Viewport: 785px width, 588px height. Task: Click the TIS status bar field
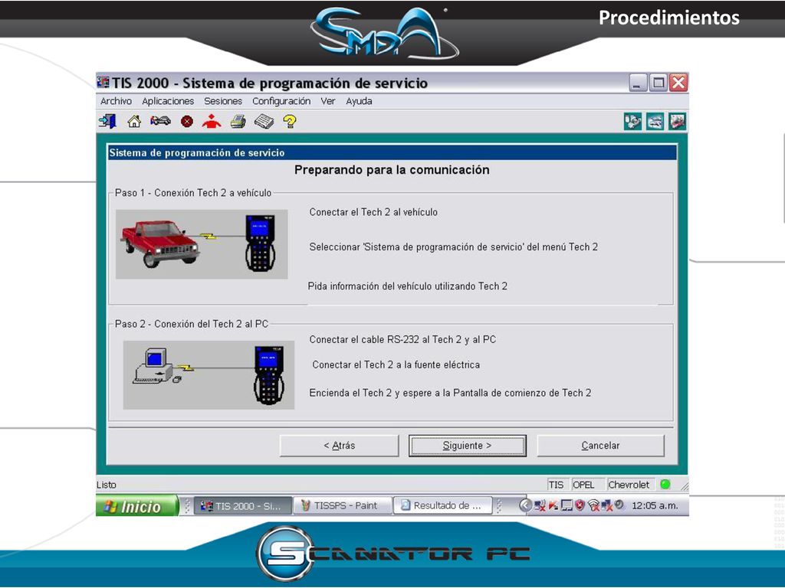click(x=558, y=485)
